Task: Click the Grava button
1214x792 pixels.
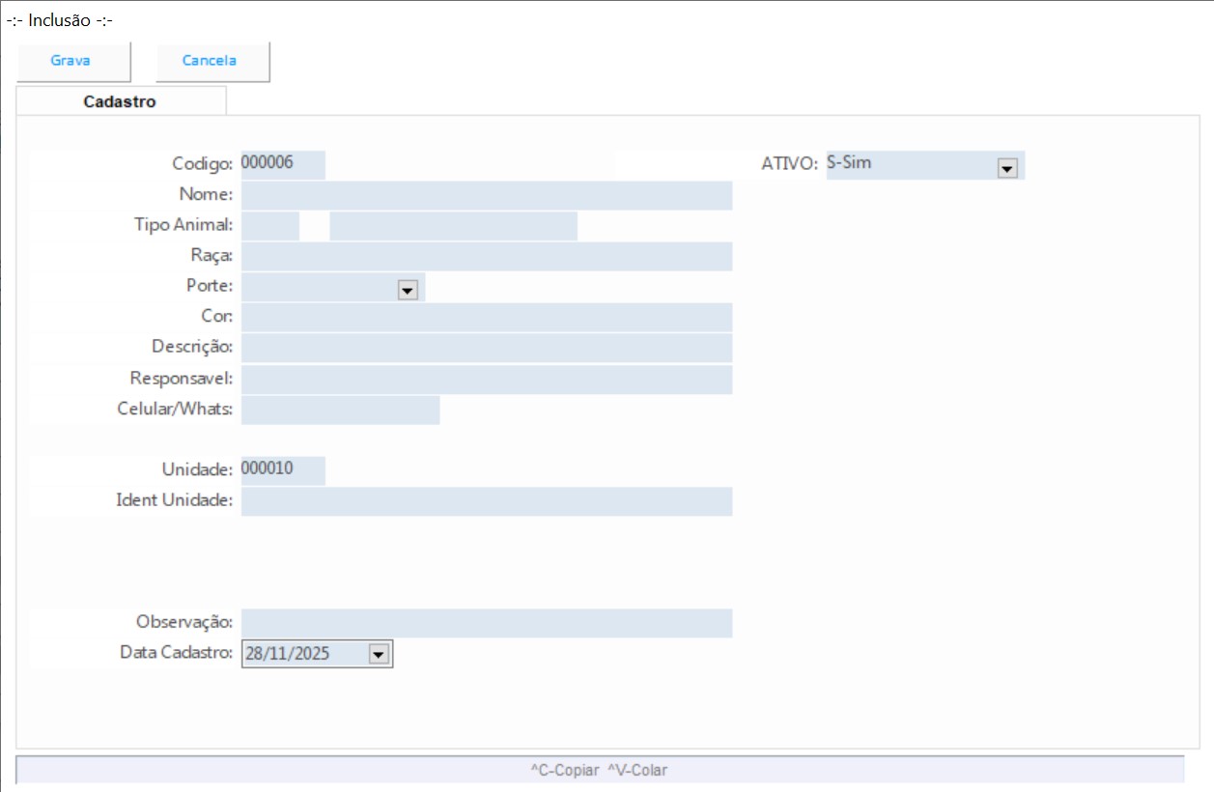Action: [x=71, y=61]
